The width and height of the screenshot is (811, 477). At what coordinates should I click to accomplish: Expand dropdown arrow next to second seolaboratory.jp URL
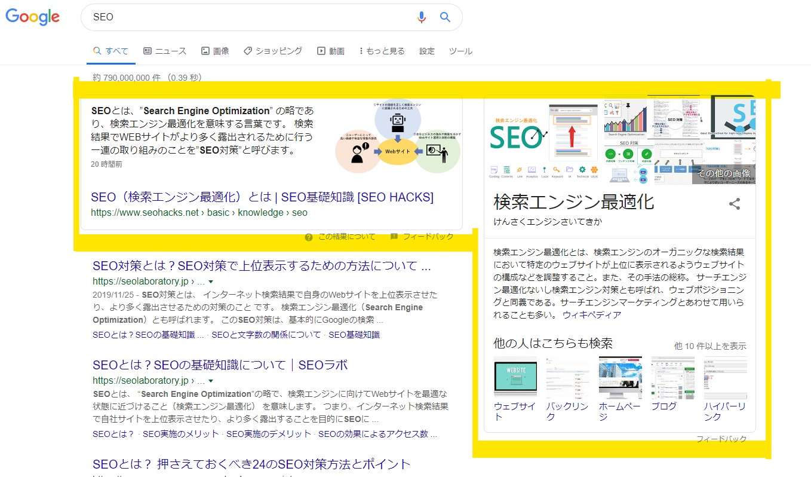[211, 380]
